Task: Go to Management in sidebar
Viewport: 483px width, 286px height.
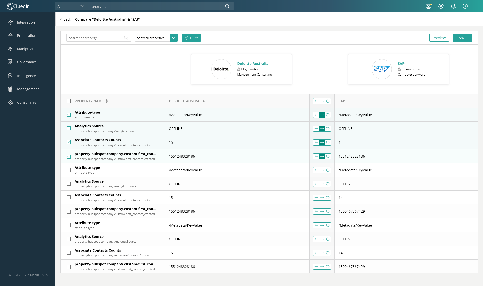Action: (28, 89)
